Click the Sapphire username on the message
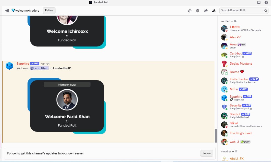The image size is (271, 162). coord(23,63)
